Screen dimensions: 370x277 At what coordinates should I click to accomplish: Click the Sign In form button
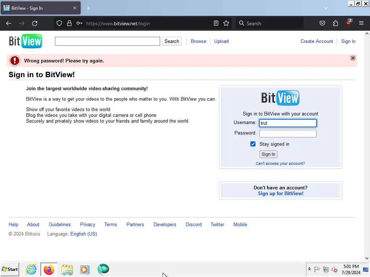[268, 154]
